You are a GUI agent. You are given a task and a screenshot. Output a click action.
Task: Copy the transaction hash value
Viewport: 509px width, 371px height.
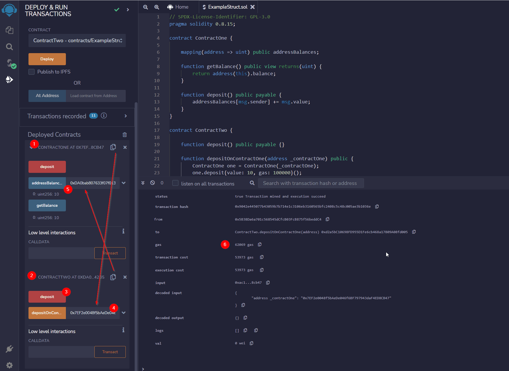377,206
